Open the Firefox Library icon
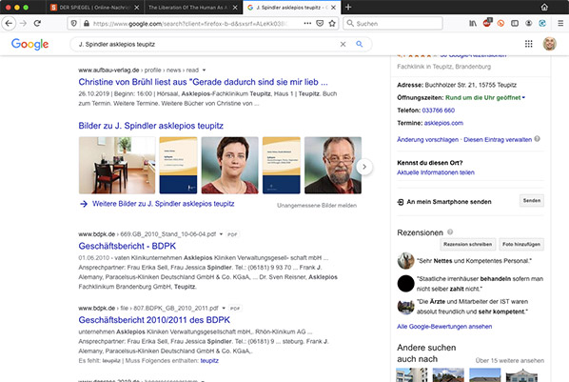 click(473, 23)
